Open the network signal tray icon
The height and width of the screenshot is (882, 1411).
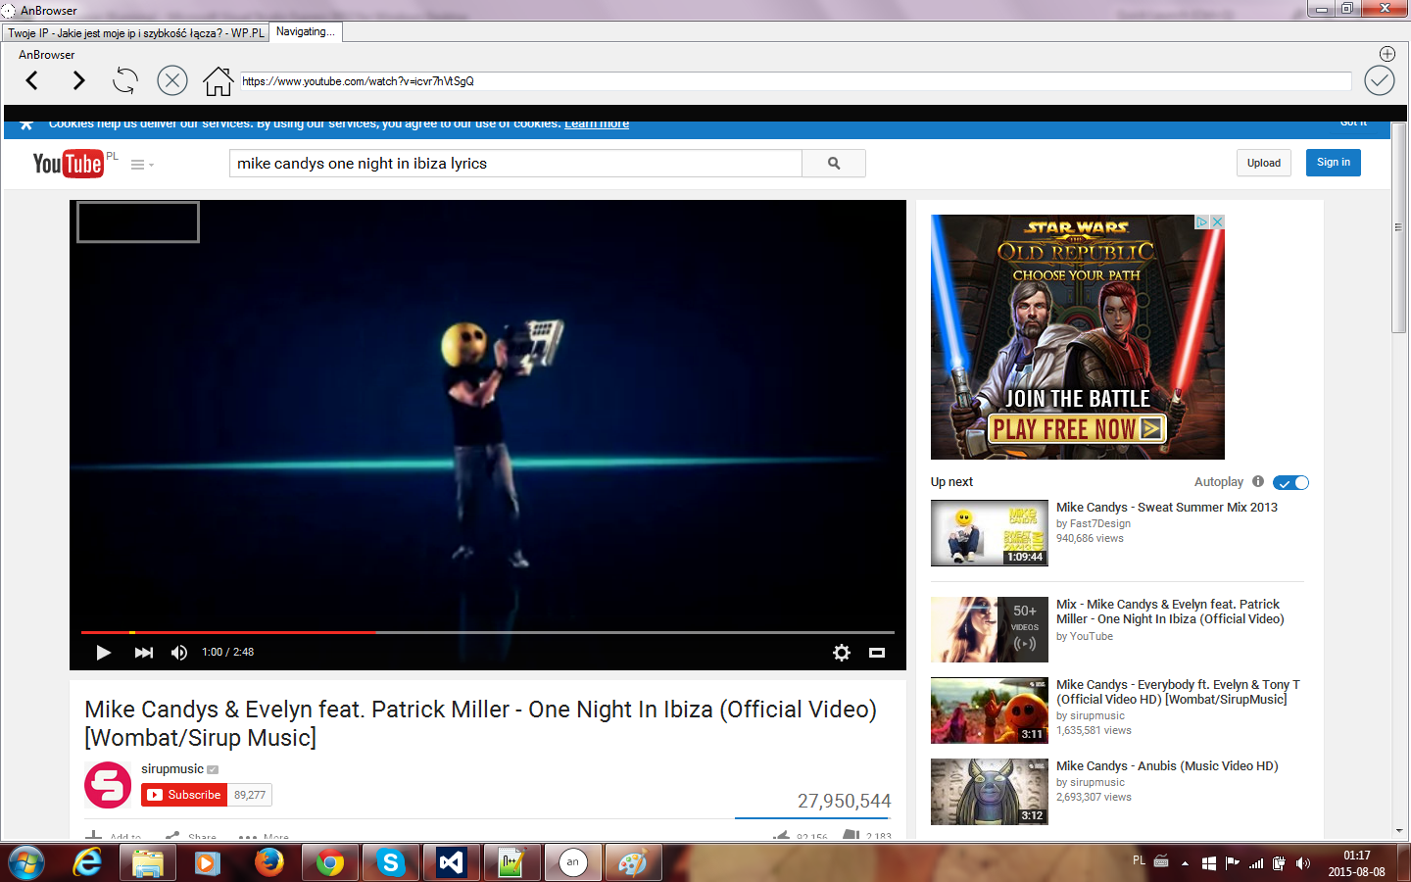[1256, 863]
